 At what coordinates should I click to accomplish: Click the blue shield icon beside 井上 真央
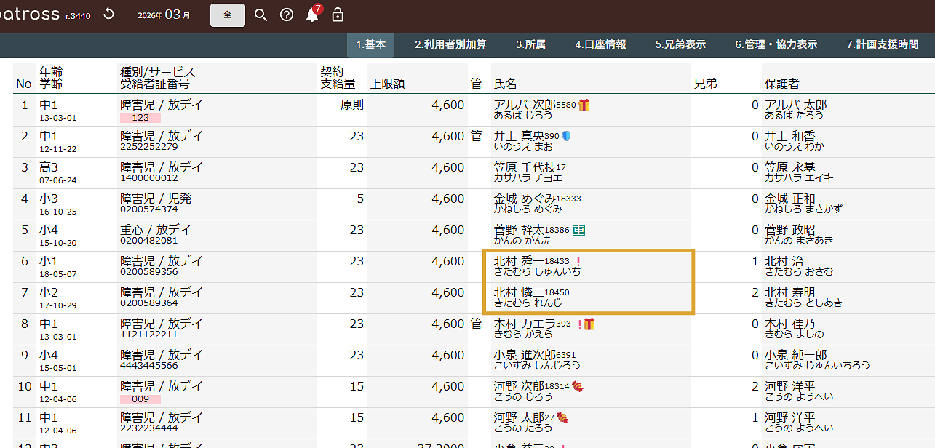(x=567, y=136)
